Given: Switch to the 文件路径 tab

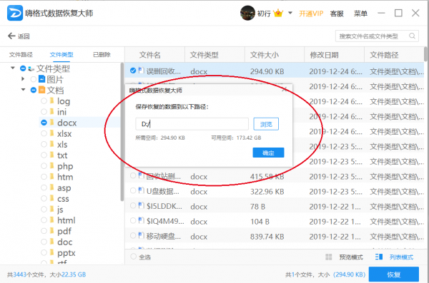Looking at the screenshot, I should (x=21, y=55).
